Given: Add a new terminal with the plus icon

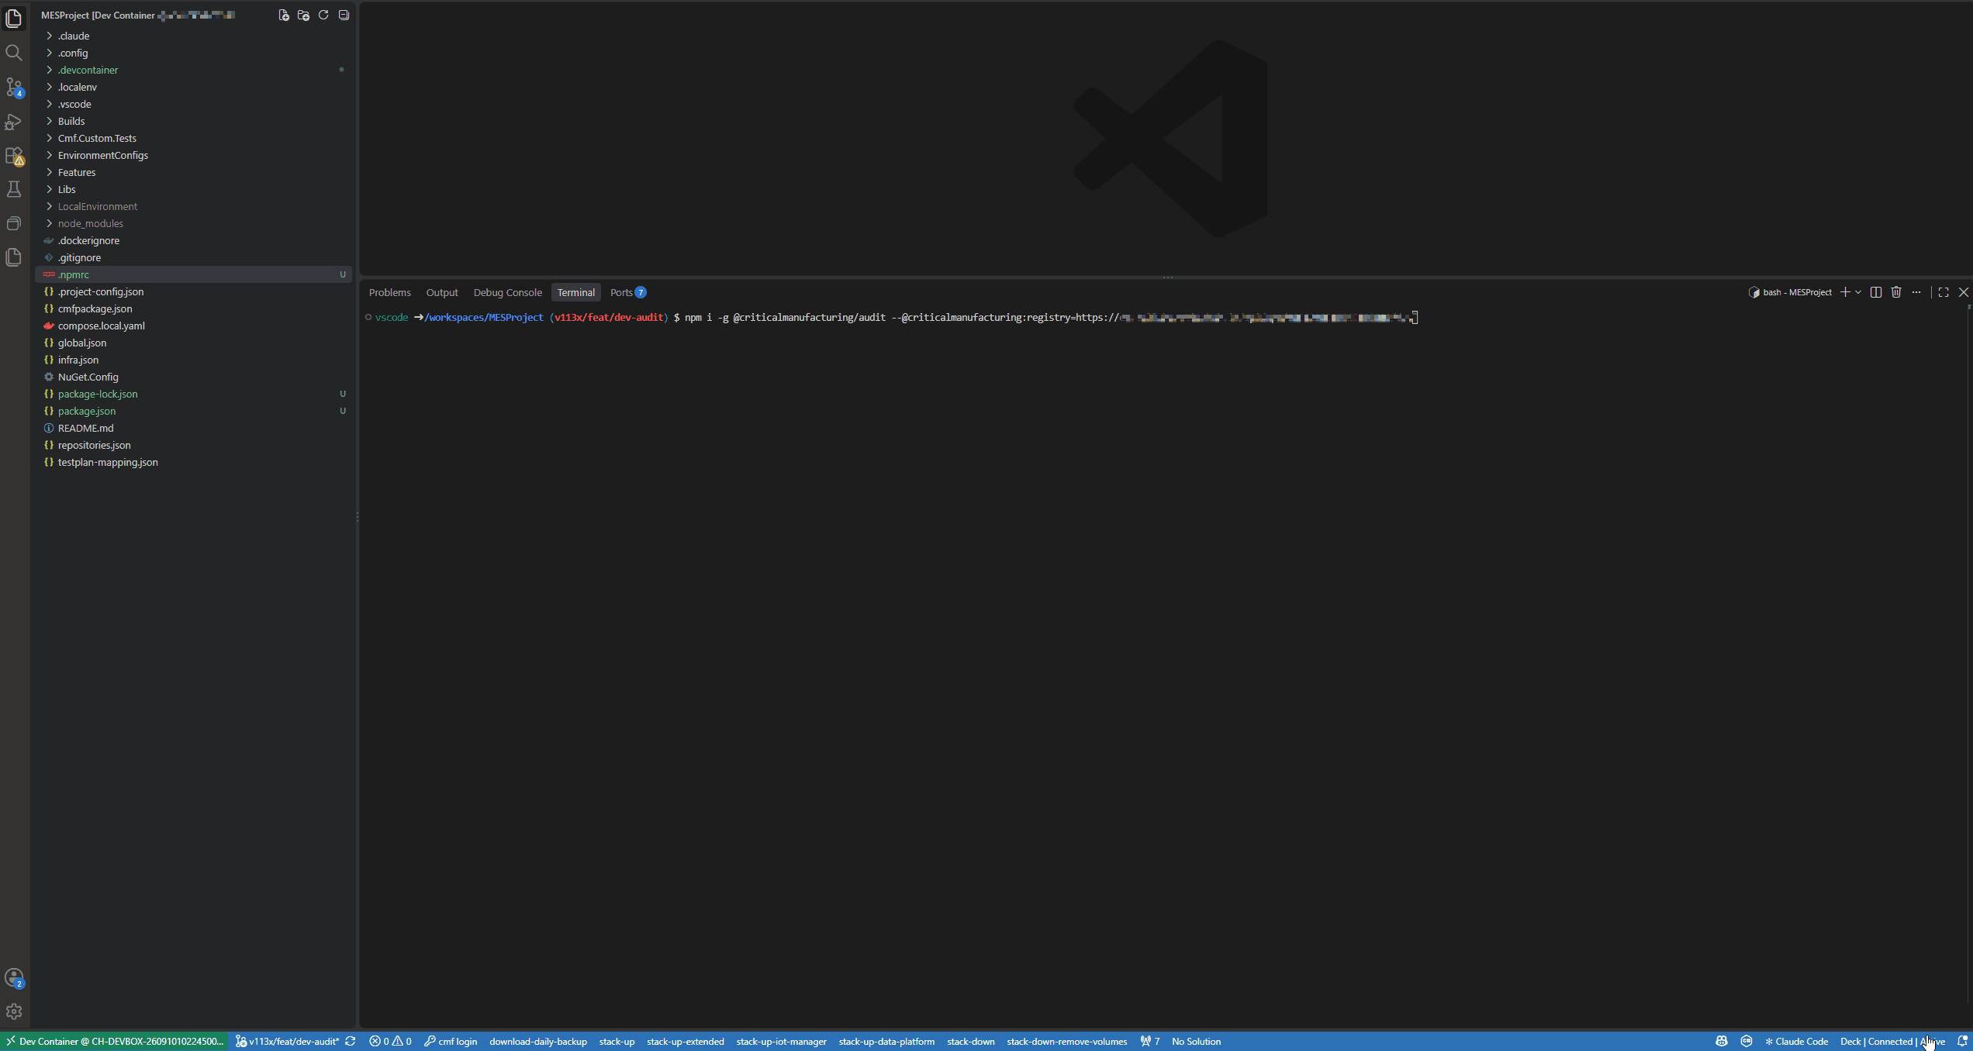Looking at the screenshot, I should 1845,292.
